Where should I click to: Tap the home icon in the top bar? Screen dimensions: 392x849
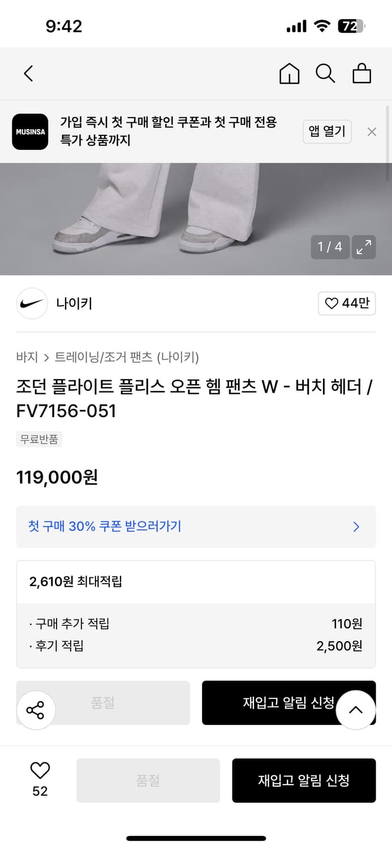(x=289, y=74)
